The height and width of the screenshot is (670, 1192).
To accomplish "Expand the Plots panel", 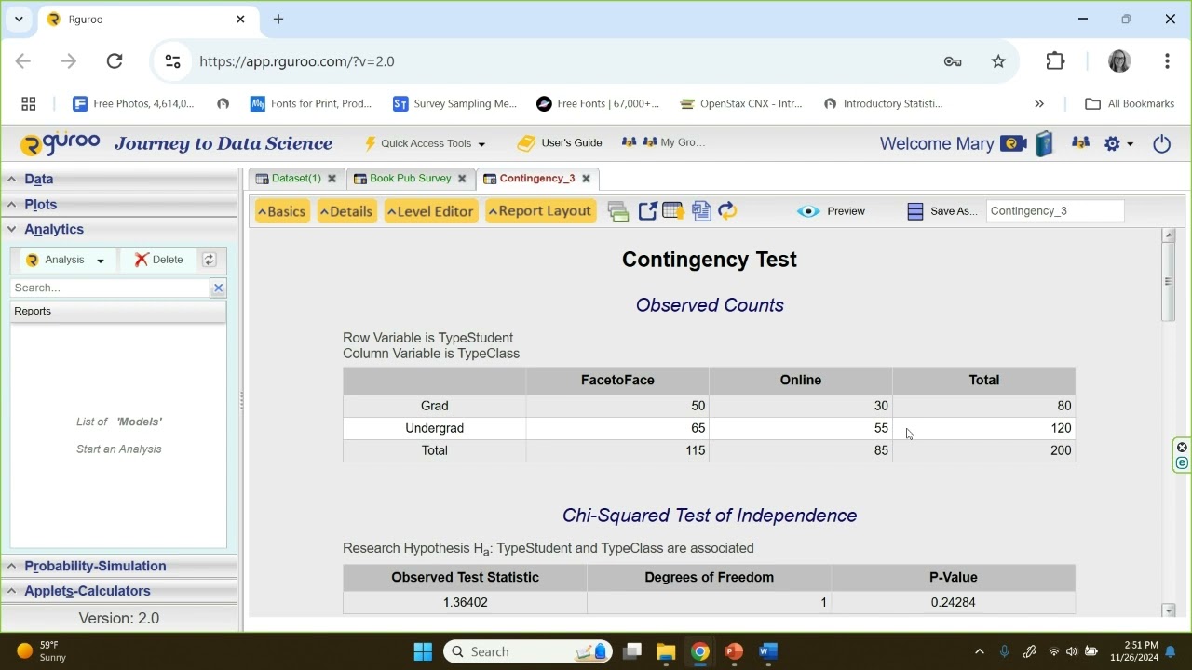I will click(119, 204).
